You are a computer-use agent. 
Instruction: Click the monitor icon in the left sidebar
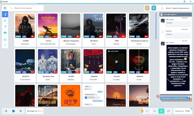(x=5, y=33)
